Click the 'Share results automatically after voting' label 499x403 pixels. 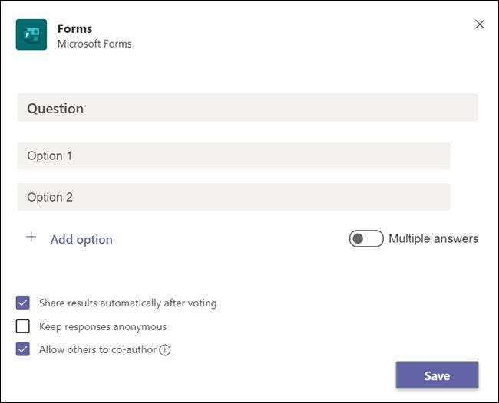point(127,303)
